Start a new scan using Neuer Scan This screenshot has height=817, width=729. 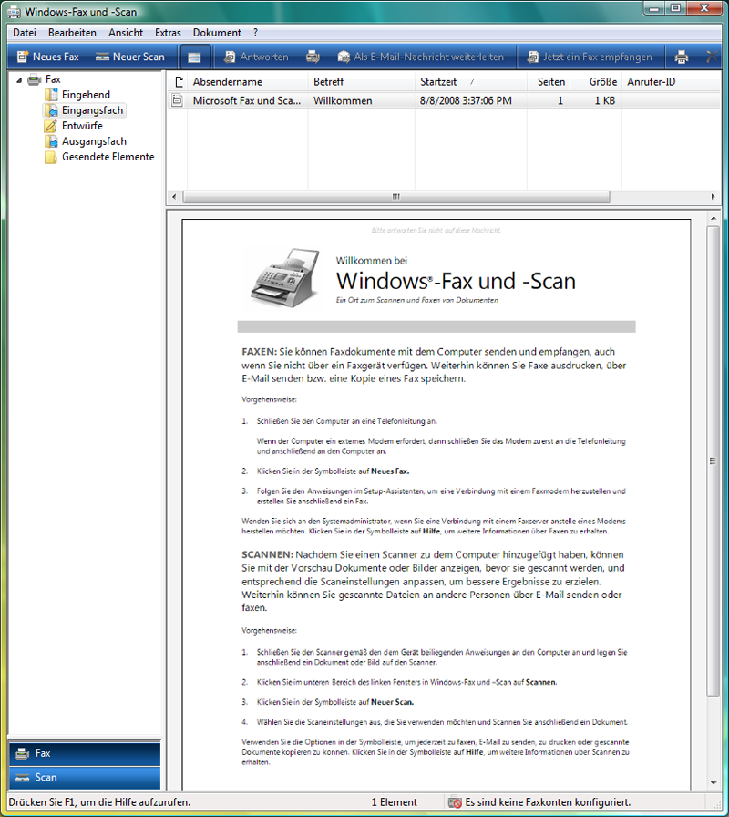[129, 56]
